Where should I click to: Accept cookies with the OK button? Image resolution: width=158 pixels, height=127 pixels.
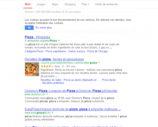click(29, 28)
